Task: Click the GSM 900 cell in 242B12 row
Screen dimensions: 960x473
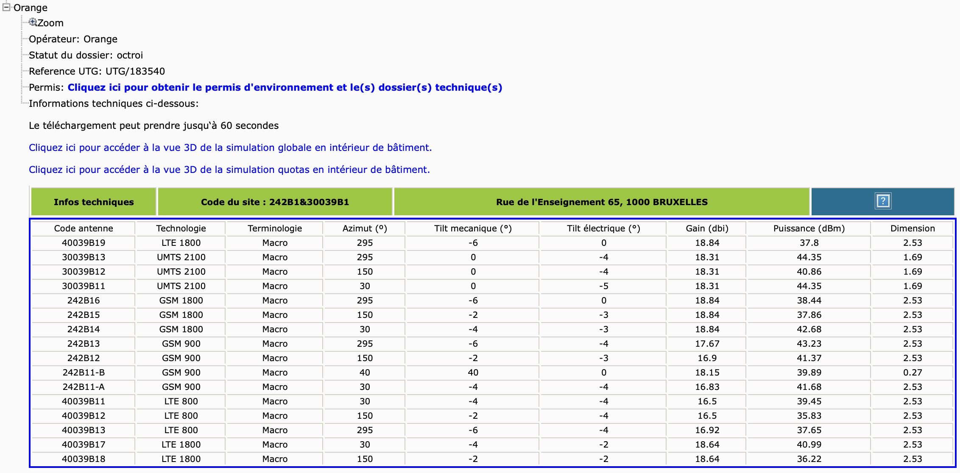Action: 181,358
